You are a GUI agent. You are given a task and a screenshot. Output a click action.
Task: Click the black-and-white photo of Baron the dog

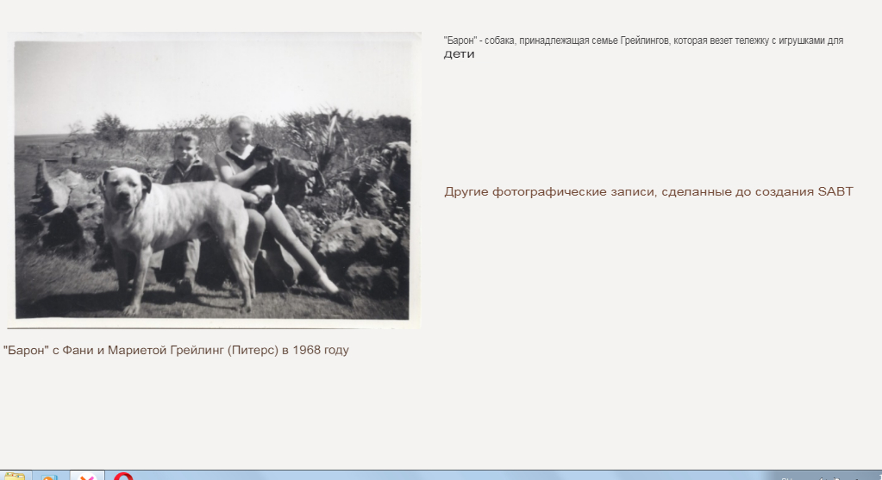point(214,180)
